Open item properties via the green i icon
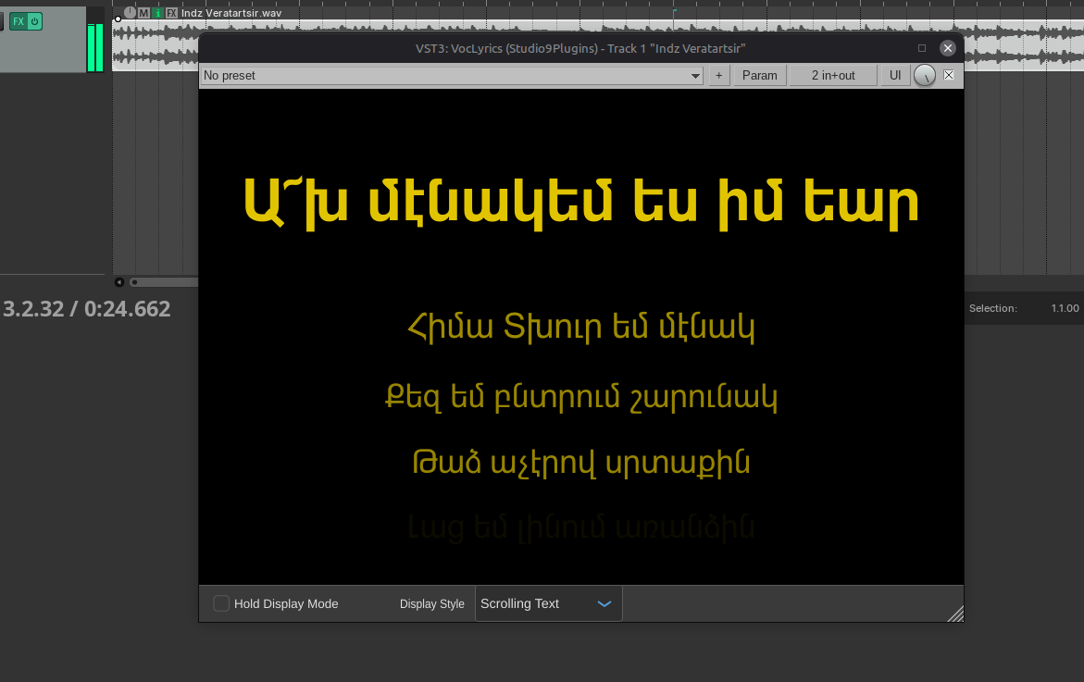Viewport: 1084px width, 682px height. click(157, 13)
